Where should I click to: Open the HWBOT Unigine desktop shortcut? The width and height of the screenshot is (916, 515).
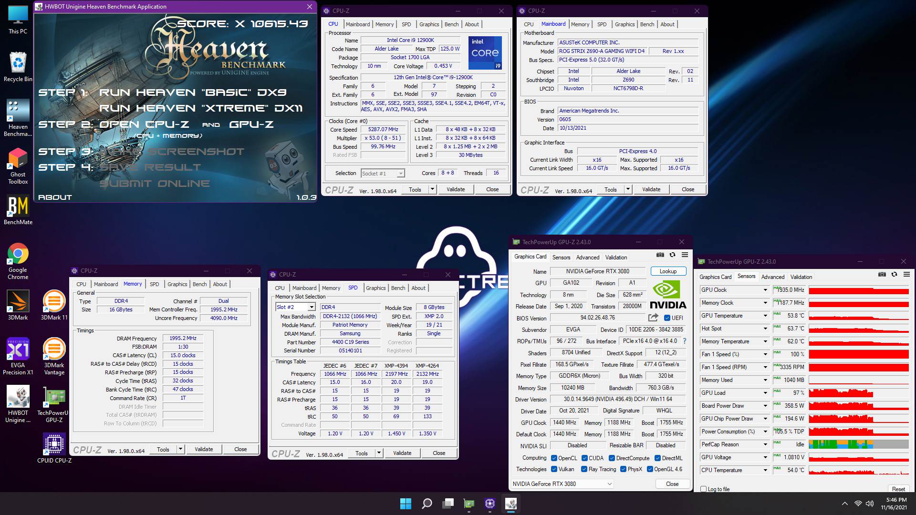tap(18, 404)
